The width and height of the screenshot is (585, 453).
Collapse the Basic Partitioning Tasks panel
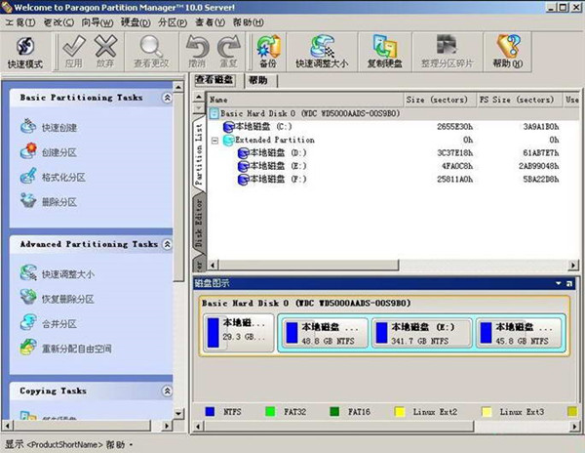167,99
